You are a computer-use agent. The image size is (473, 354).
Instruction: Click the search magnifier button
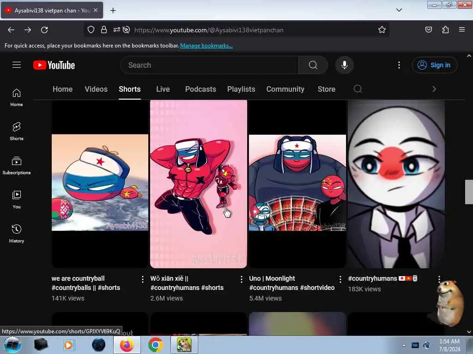tap(313, 65)
